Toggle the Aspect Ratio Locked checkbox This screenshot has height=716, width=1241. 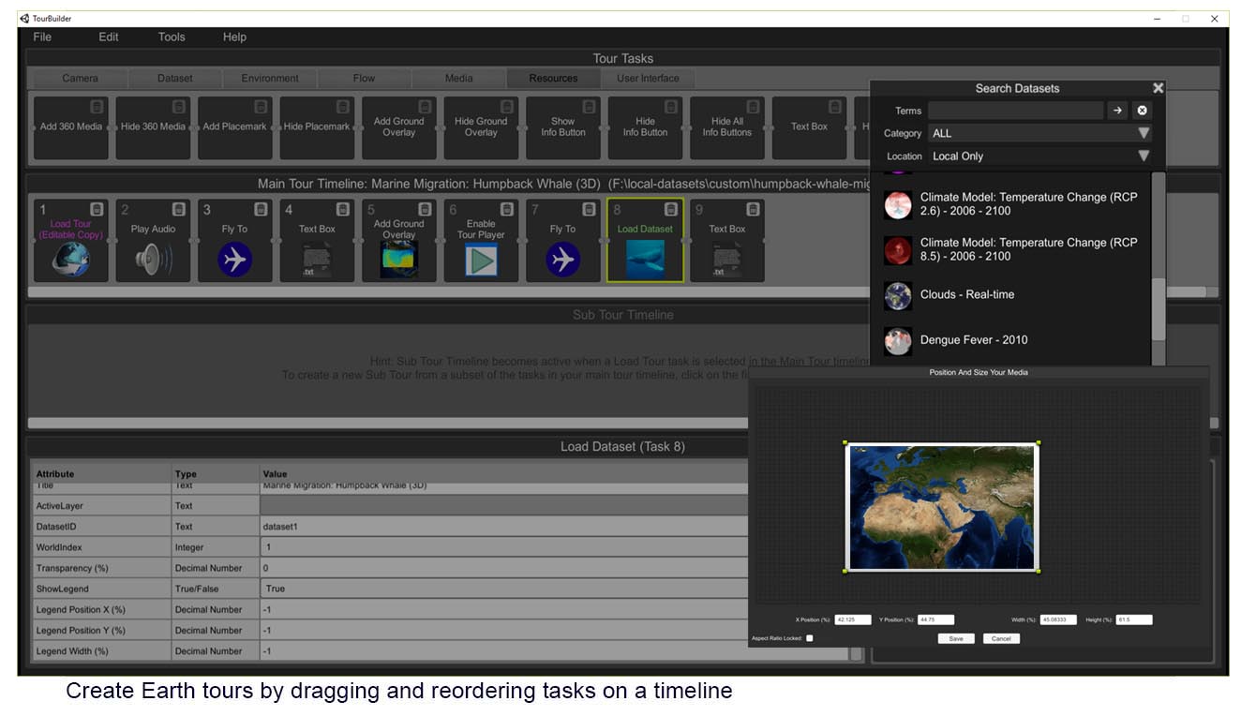click(810, 638)
